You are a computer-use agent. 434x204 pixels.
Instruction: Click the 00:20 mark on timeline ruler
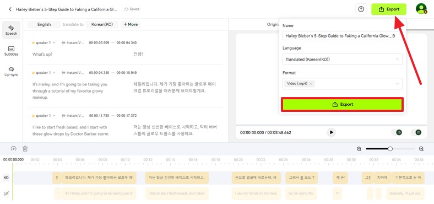click(x=238, y=160)
